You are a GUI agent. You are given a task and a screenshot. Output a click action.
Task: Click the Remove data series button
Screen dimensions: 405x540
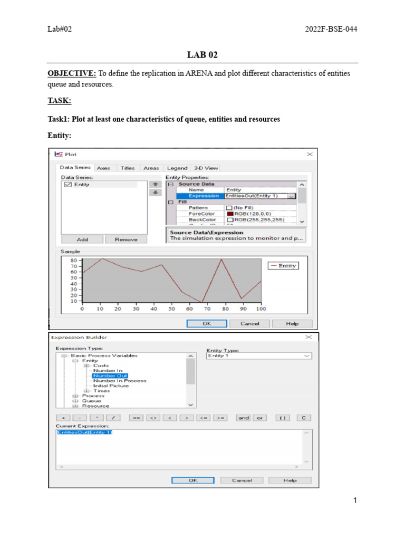(126, 239)
